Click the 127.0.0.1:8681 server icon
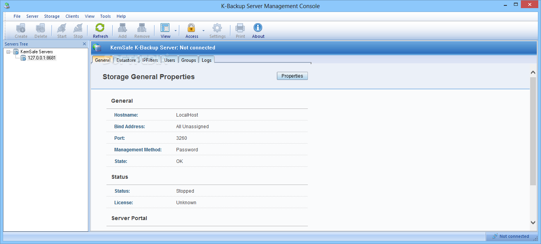The image size is (541, 244). point(23,58)
